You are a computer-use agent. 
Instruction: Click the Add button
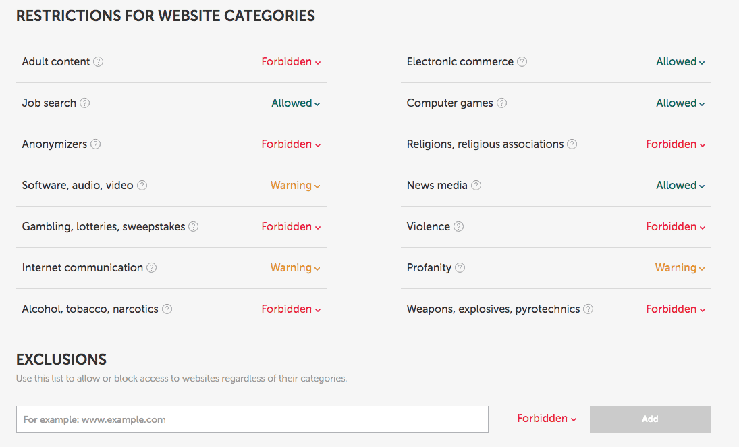point(650,419)
